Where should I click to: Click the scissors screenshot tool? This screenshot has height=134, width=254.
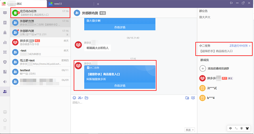tap(80, 98)
